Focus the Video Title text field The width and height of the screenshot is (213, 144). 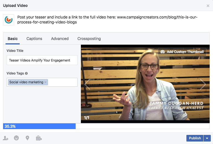point(42,60)
